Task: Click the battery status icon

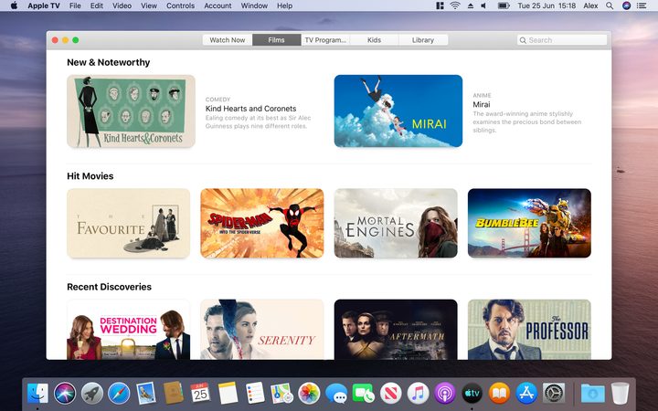Action: (x=504, y=5)
